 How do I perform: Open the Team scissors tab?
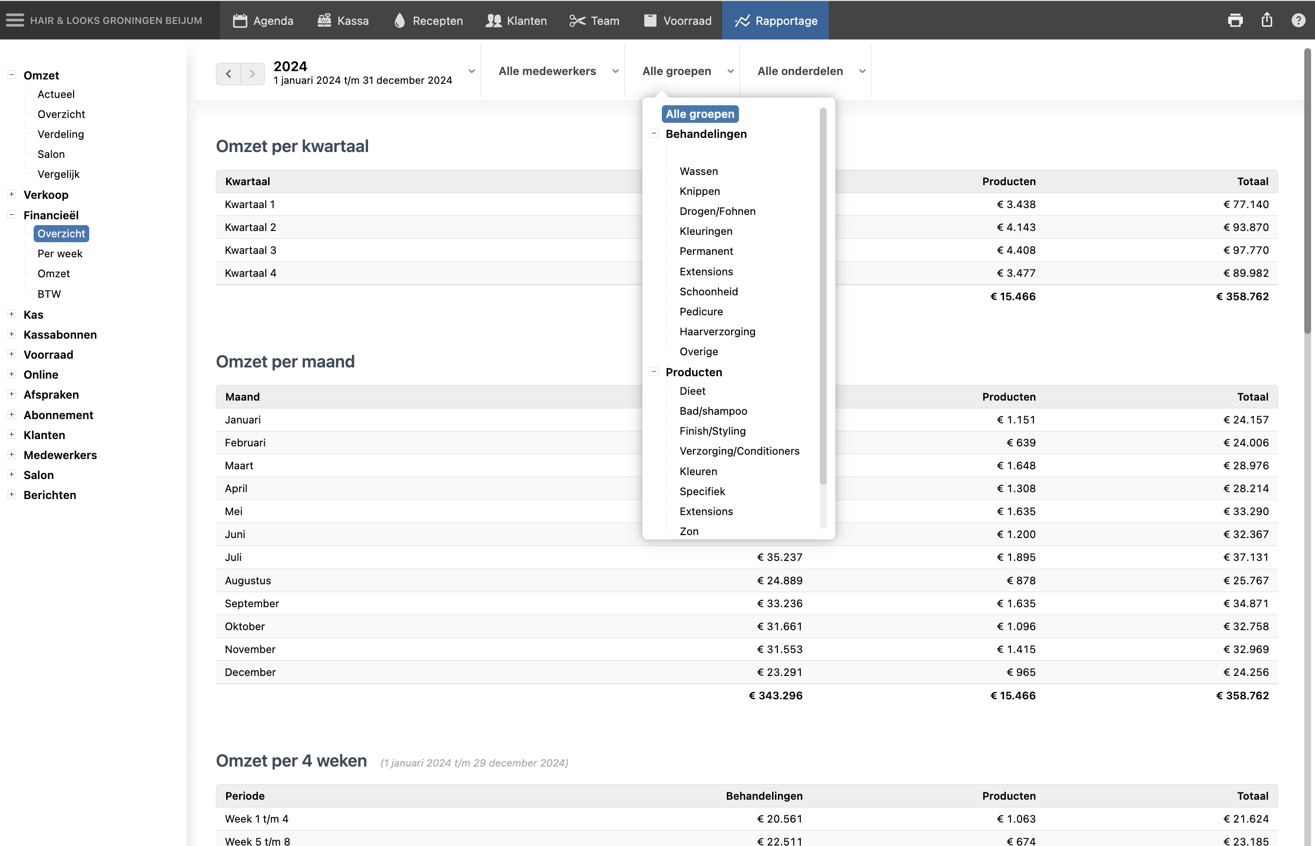(594, 20)
